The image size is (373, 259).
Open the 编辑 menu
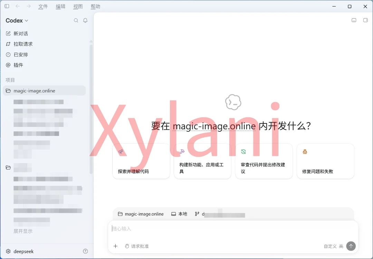click(x=60, y=7)
